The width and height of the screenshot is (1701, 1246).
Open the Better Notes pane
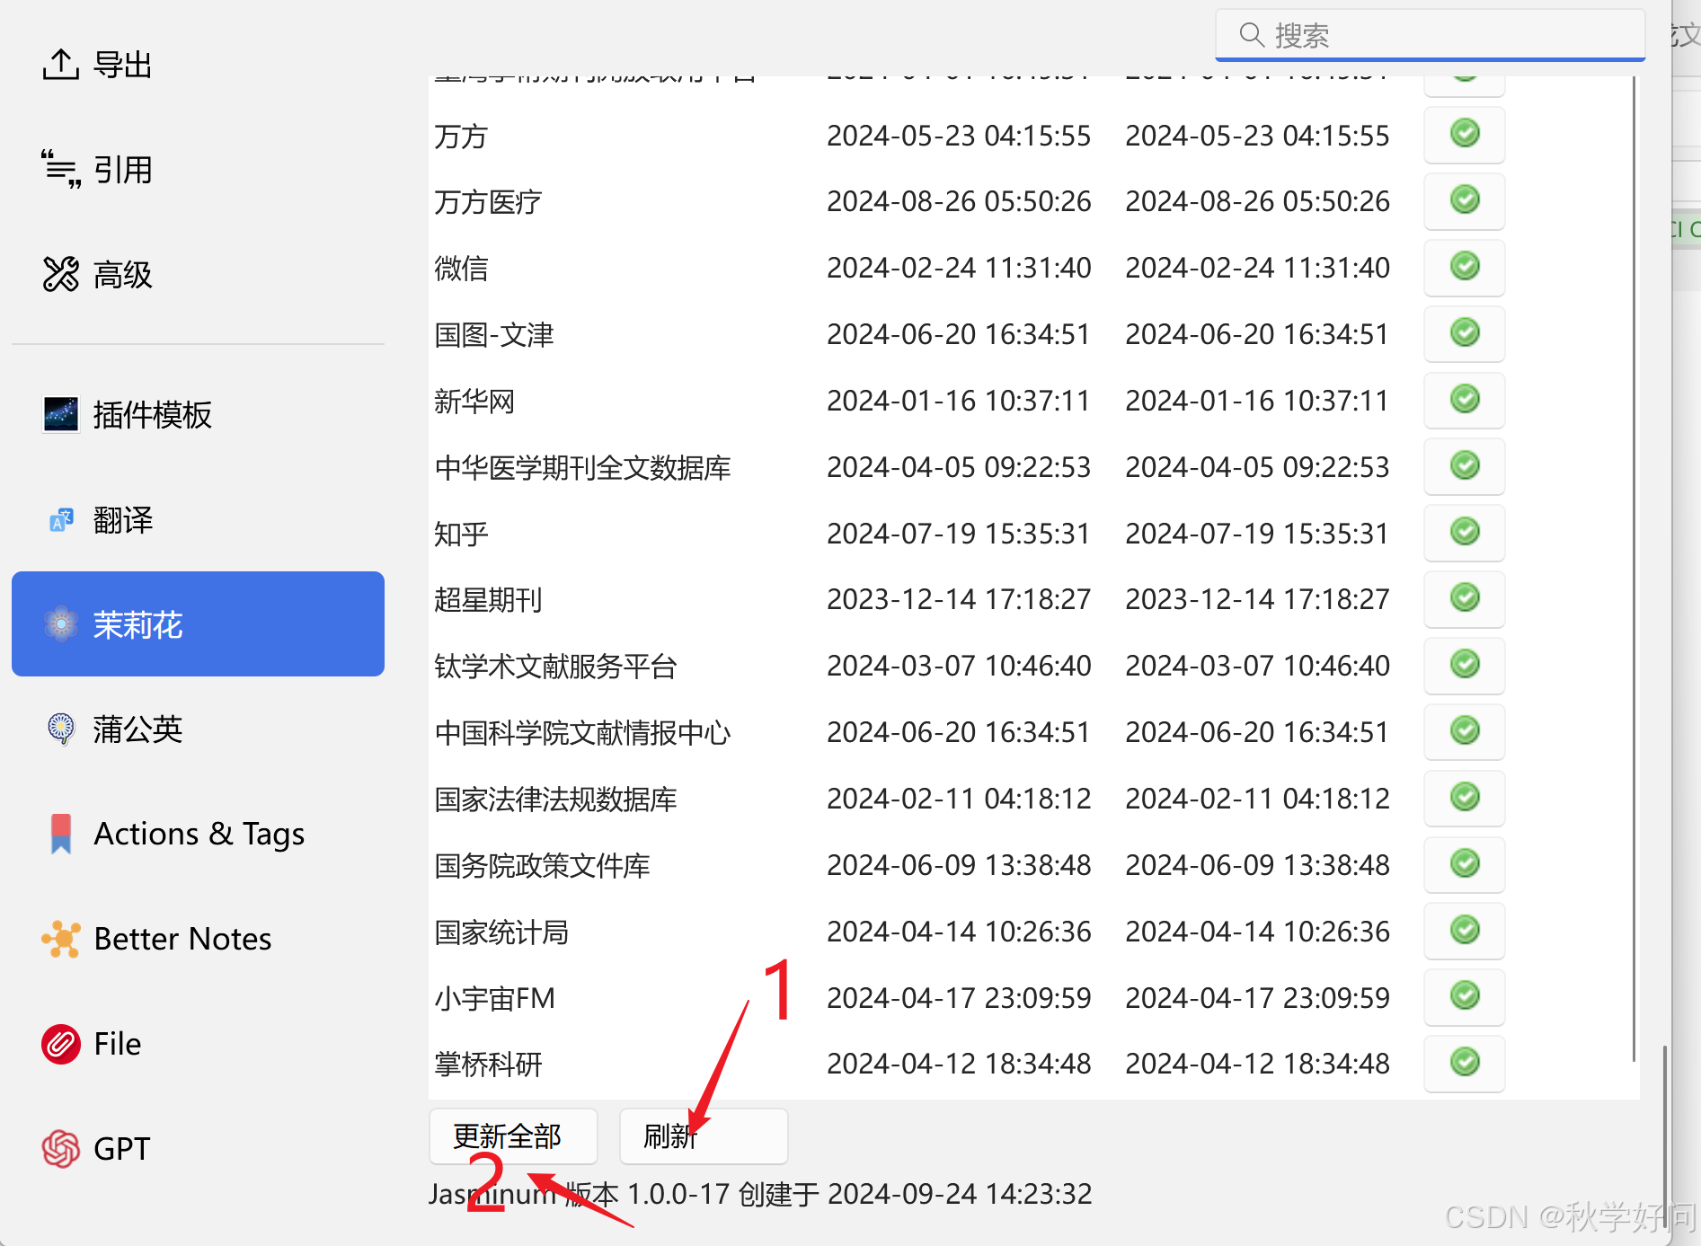[198, 939]
